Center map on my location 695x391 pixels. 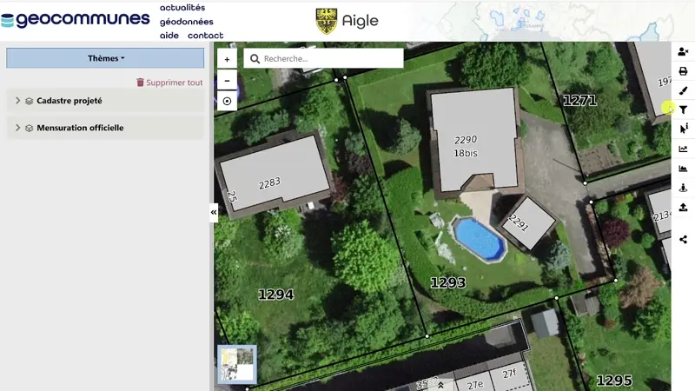pyautogui.click(x=227, y=101)
